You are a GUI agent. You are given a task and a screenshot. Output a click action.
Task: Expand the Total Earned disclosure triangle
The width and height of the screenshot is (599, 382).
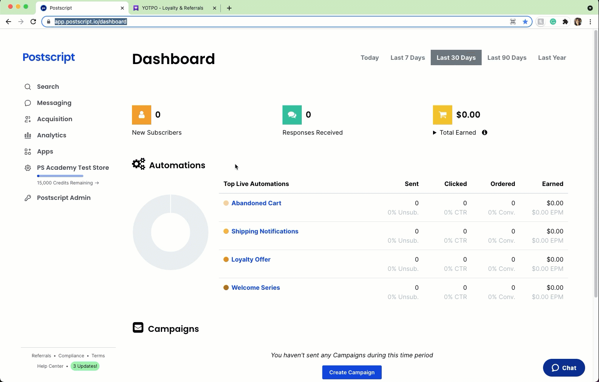[435, 133]
